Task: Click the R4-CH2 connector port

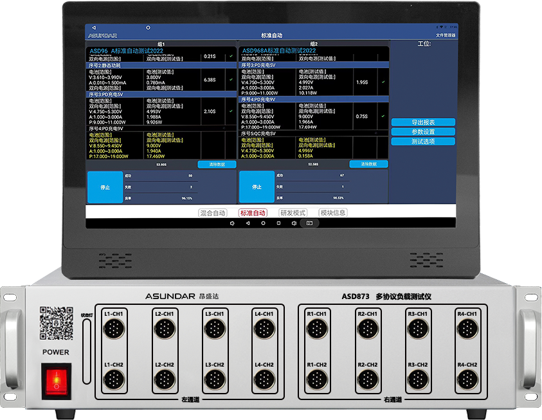Action: pos(467,379)
